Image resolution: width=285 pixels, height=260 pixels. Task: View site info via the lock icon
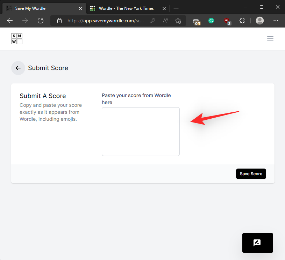[x=59, y=21]
